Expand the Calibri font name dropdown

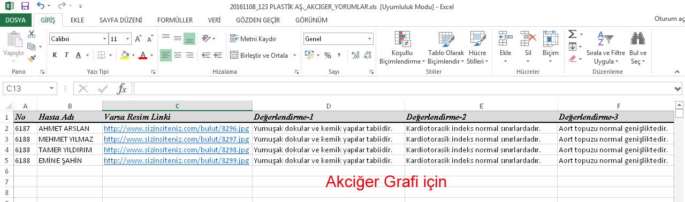pos(104,39)
